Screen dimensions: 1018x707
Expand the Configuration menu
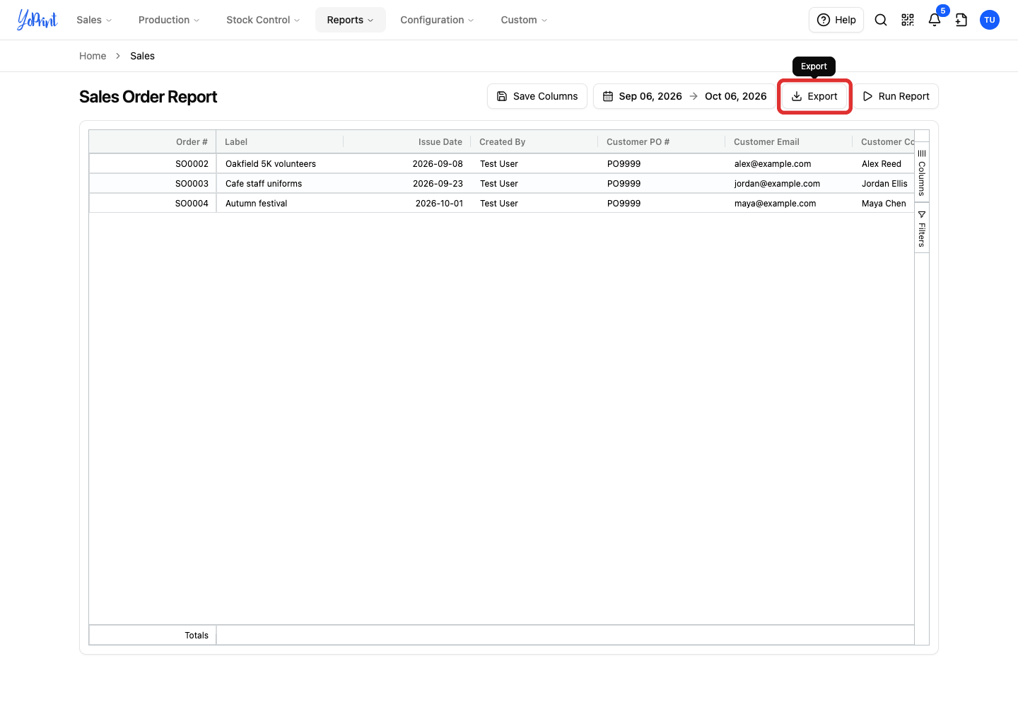click(437, 20)
